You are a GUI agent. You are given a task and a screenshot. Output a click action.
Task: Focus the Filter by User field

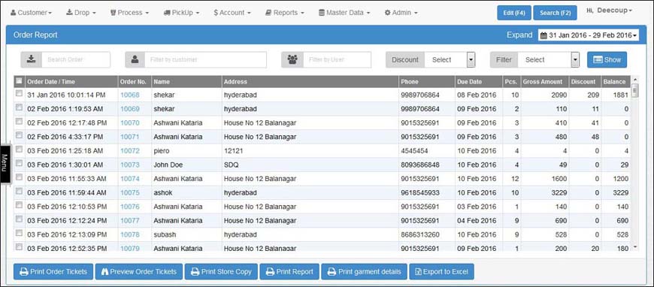337,59
